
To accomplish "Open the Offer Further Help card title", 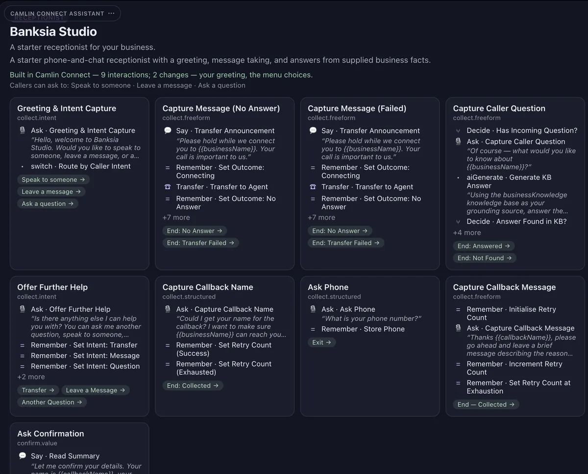I will (52, 287).
